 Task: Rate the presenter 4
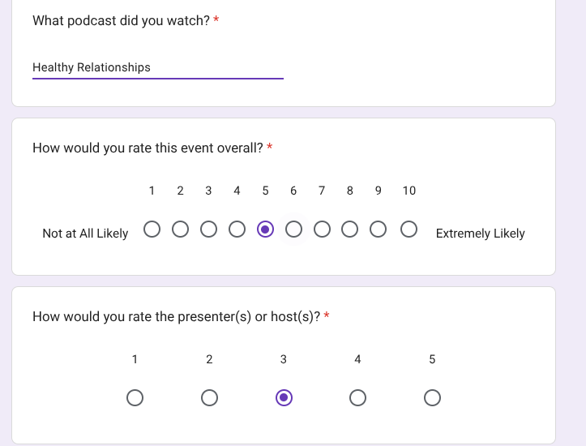point(357,397)
